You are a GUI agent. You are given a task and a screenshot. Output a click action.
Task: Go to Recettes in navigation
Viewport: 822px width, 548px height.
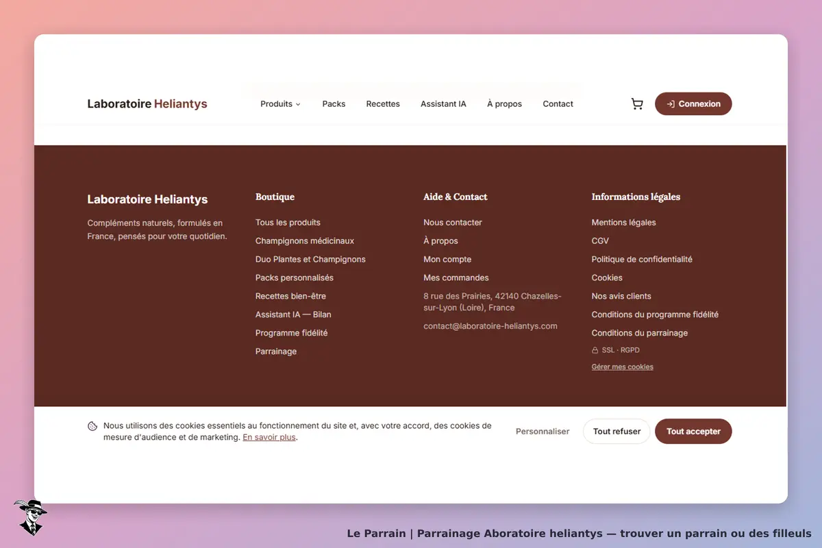click(x=383, y=104)
